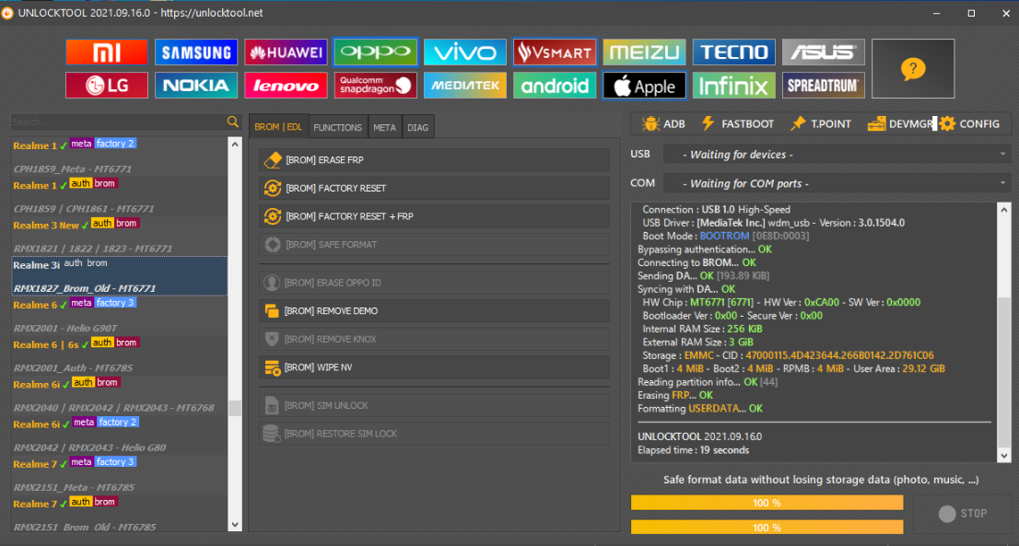Image resolution: width=1019 pixels, height=546 pixels.
Task: Click model list scroll-down arrow
Action: tap(235, 525)
